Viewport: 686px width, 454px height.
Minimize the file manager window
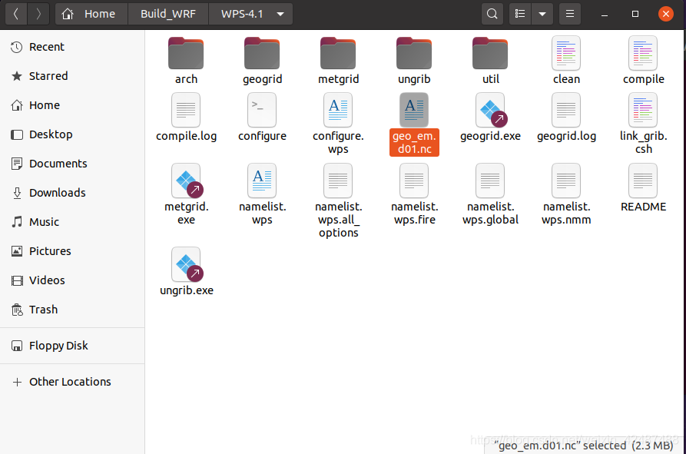point(605,14)
